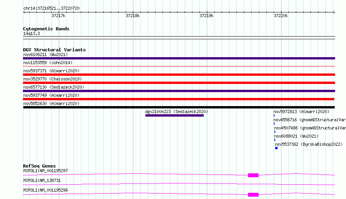Select the magenta exon of NM_001195296
Image resolution: width=346 pixels, height=199 pixels.
point(253,195)
